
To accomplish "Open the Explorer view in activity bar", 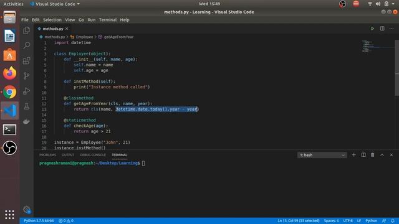I will (26, 30).
